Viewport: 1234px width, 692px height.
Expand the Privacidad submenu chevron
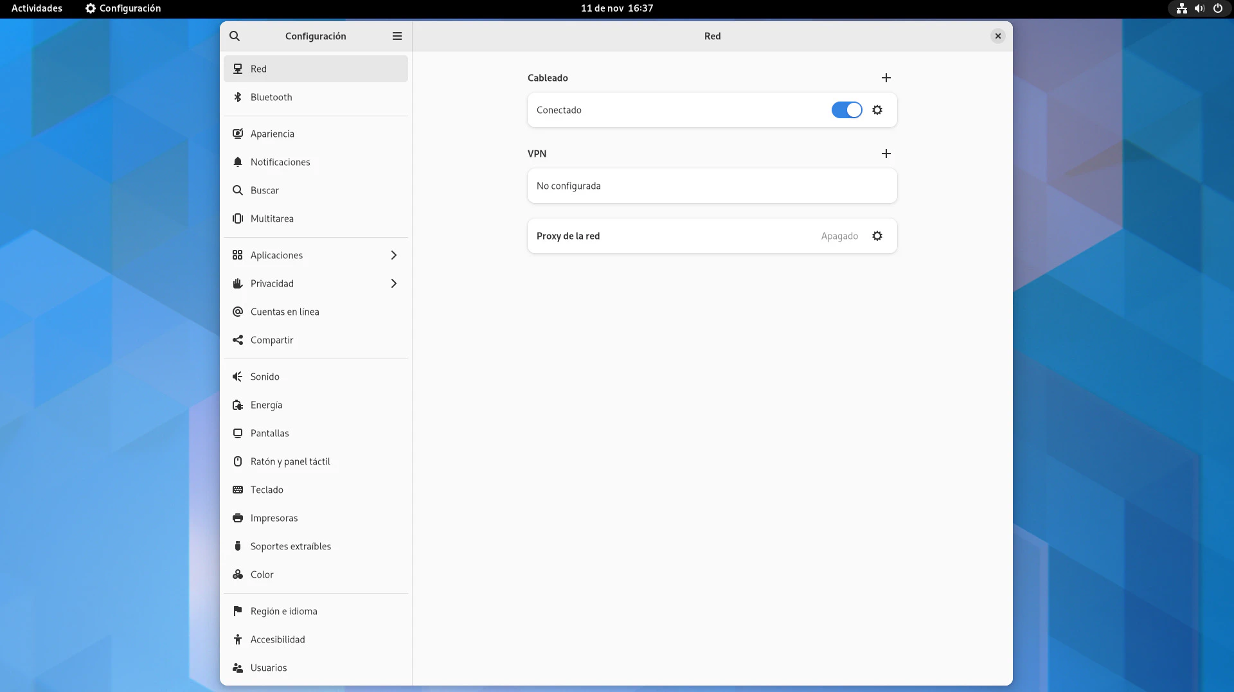pyautogui.click(x=394, y=283)
